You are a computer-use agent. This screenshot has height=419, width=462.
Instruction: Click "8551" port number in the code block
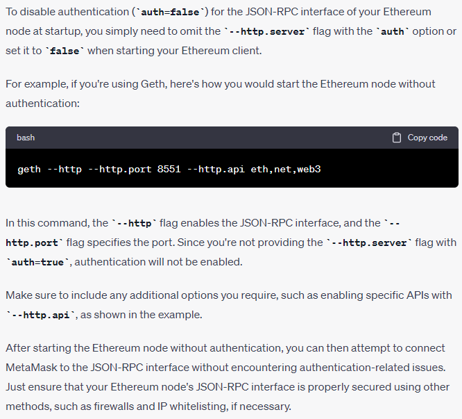pyautogui.click(x=169, y=169)
